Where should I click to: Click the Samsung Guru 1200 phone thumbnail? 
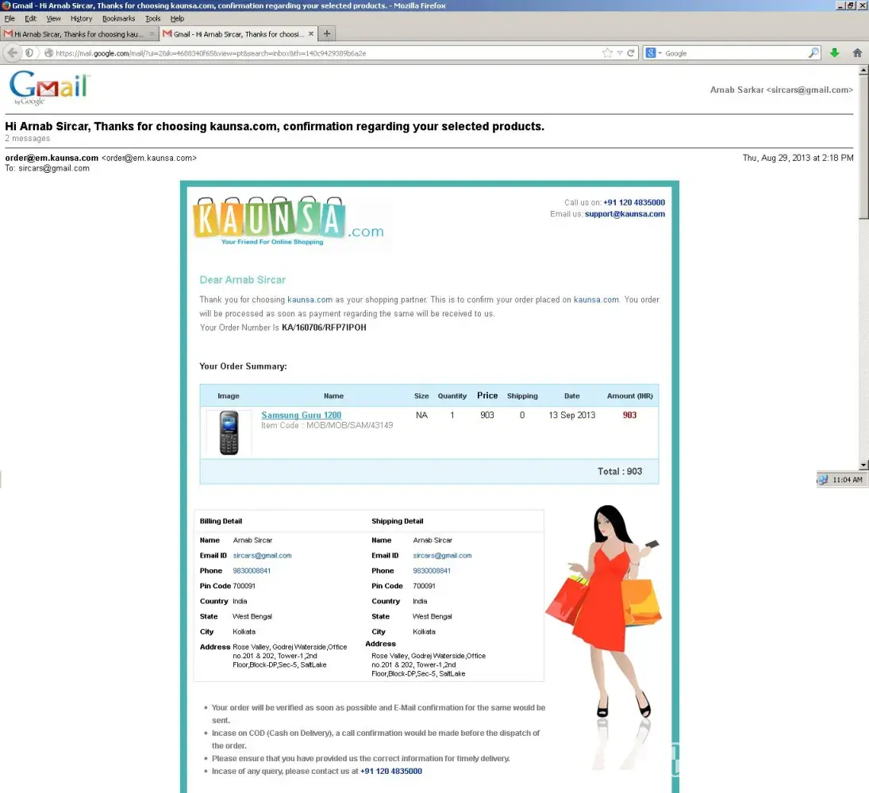tap(229, 432)
